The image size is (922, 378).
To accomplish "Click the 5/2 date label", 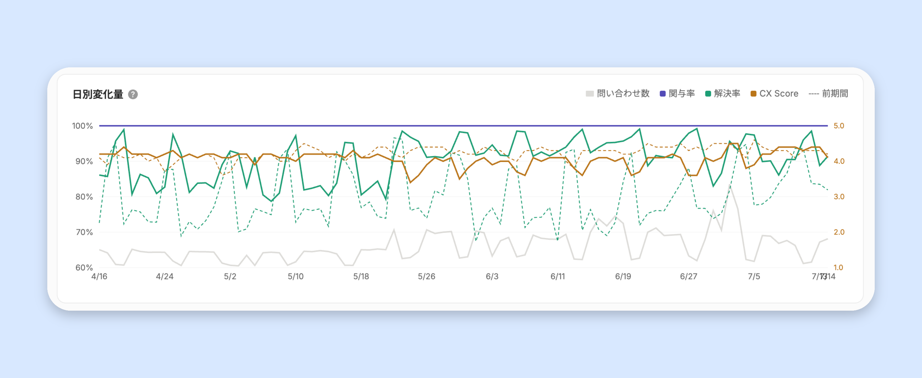I will tap(230, 276).
